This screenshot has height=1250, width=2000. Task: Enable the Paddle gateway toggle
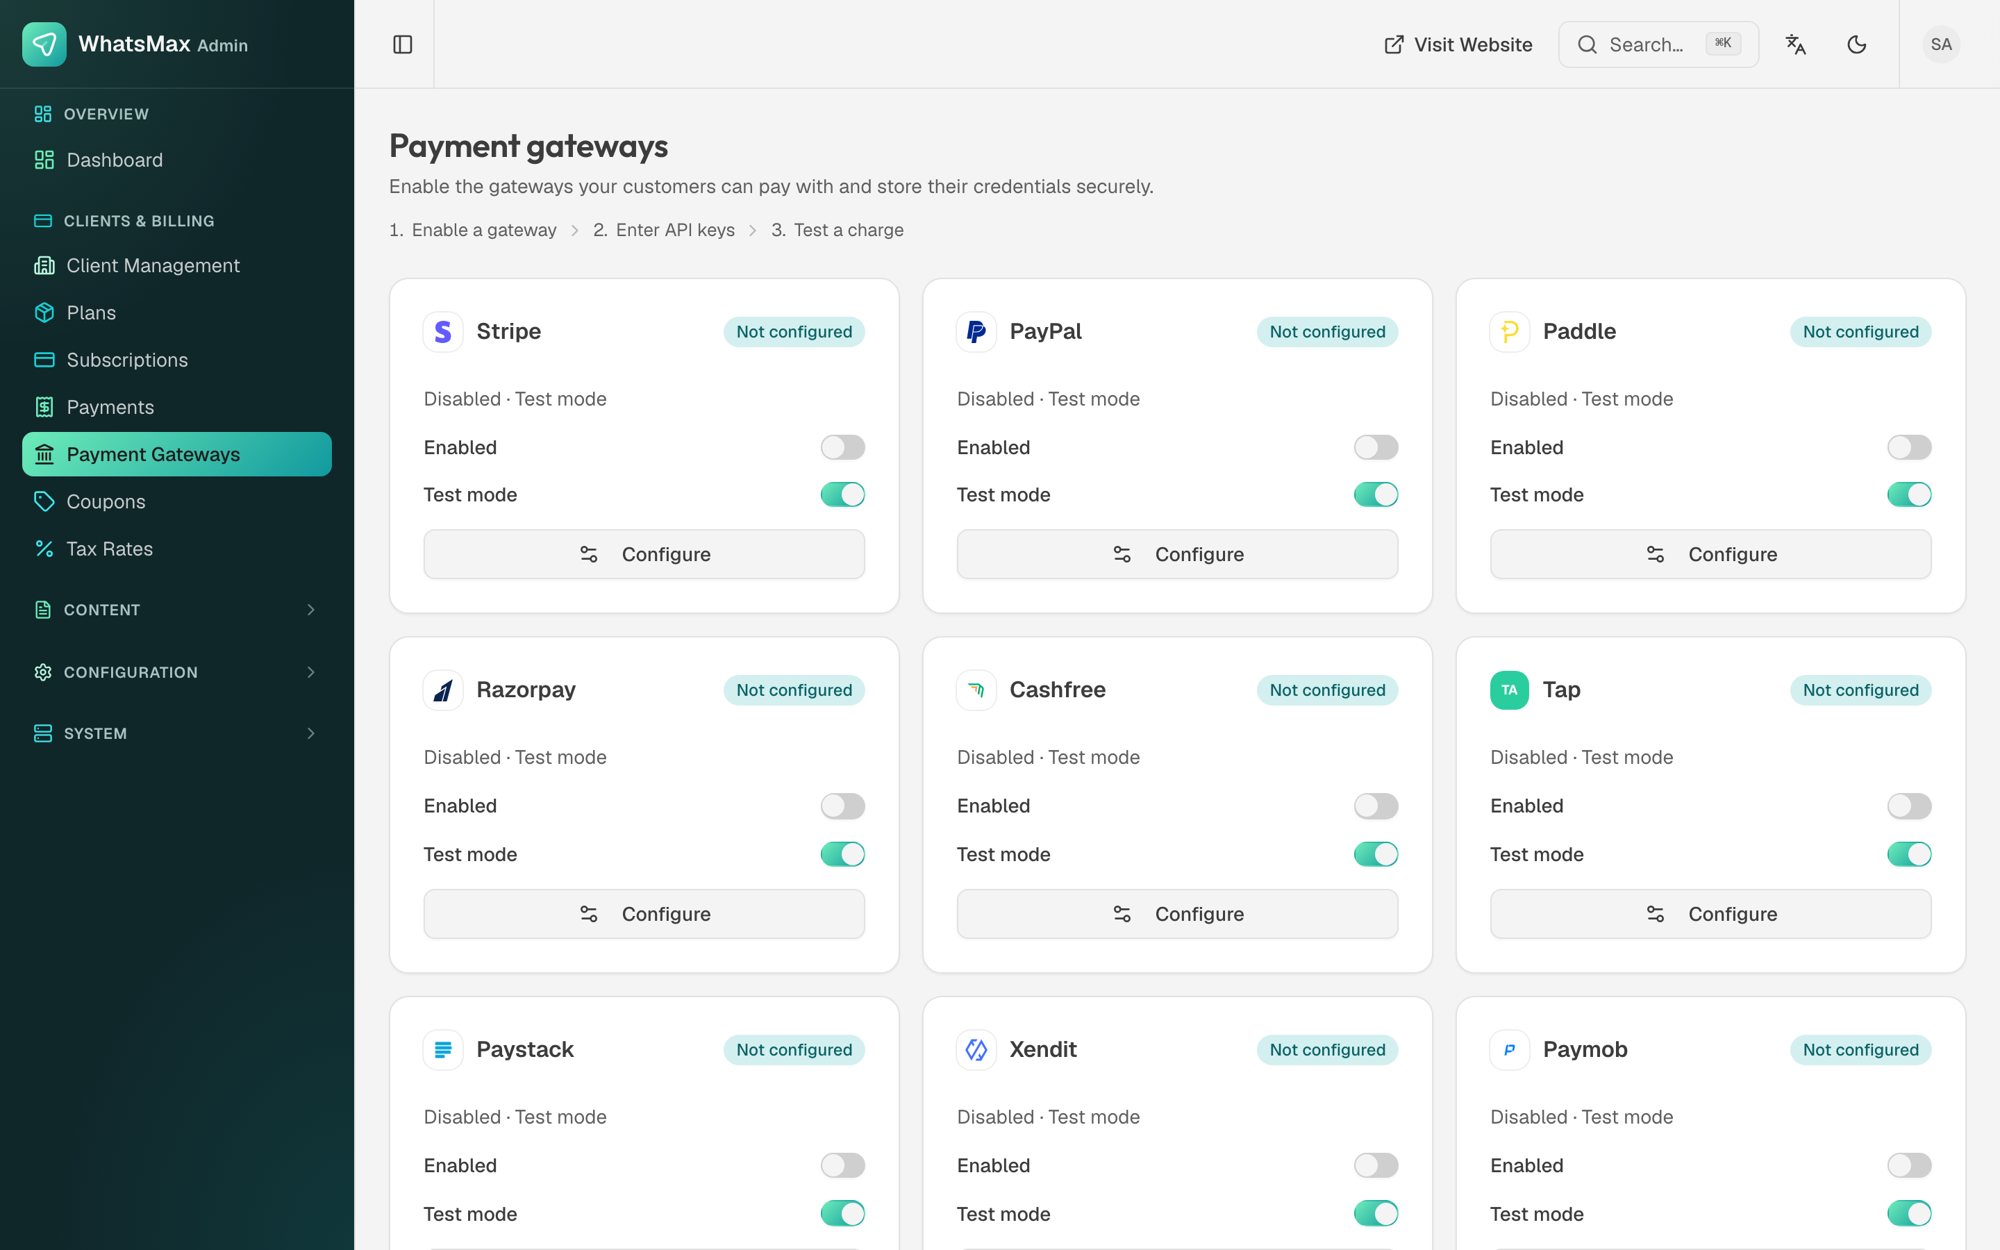[x=1908, y=447]
